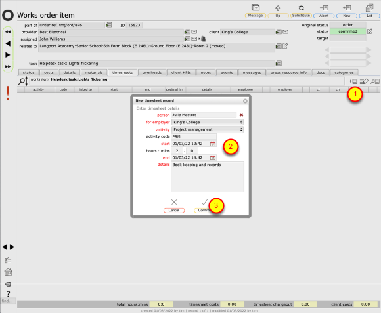Open the checklist icon in sidebar
Image resolution: width=381 pixels, height=313 pixels.
point(8,261)
